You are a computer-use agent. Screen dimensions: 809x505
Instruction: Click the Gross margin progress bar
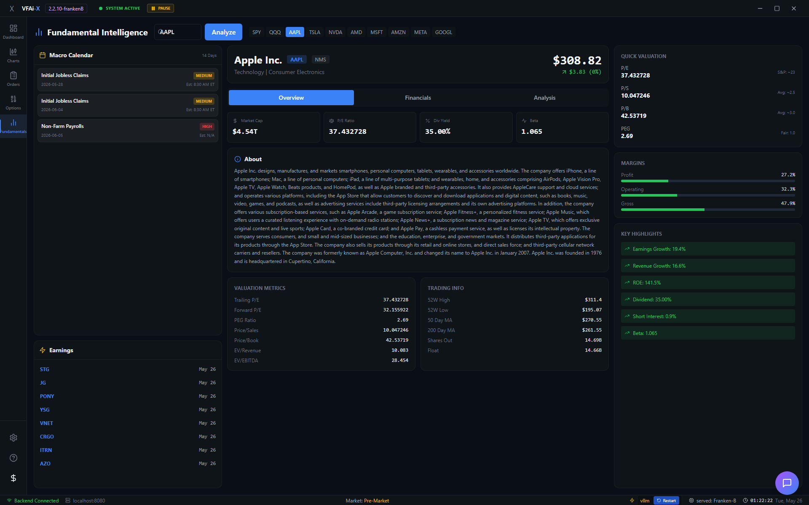[x=708, y=210]
